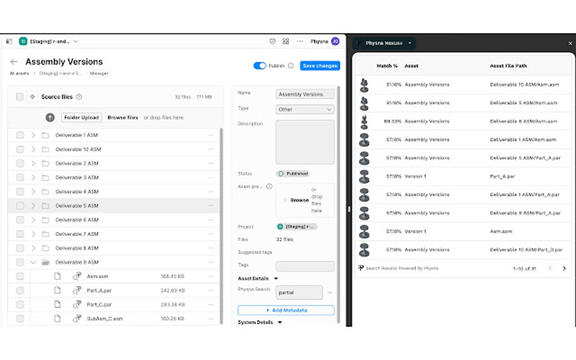Click the info icon beside Source files
576x360 pixels.
[x=78, y=96]
